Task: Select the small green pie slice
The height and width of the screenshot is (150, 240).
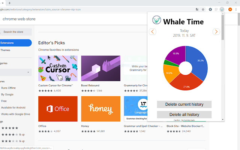Action: pyautogui.click(x=168, y=63)
